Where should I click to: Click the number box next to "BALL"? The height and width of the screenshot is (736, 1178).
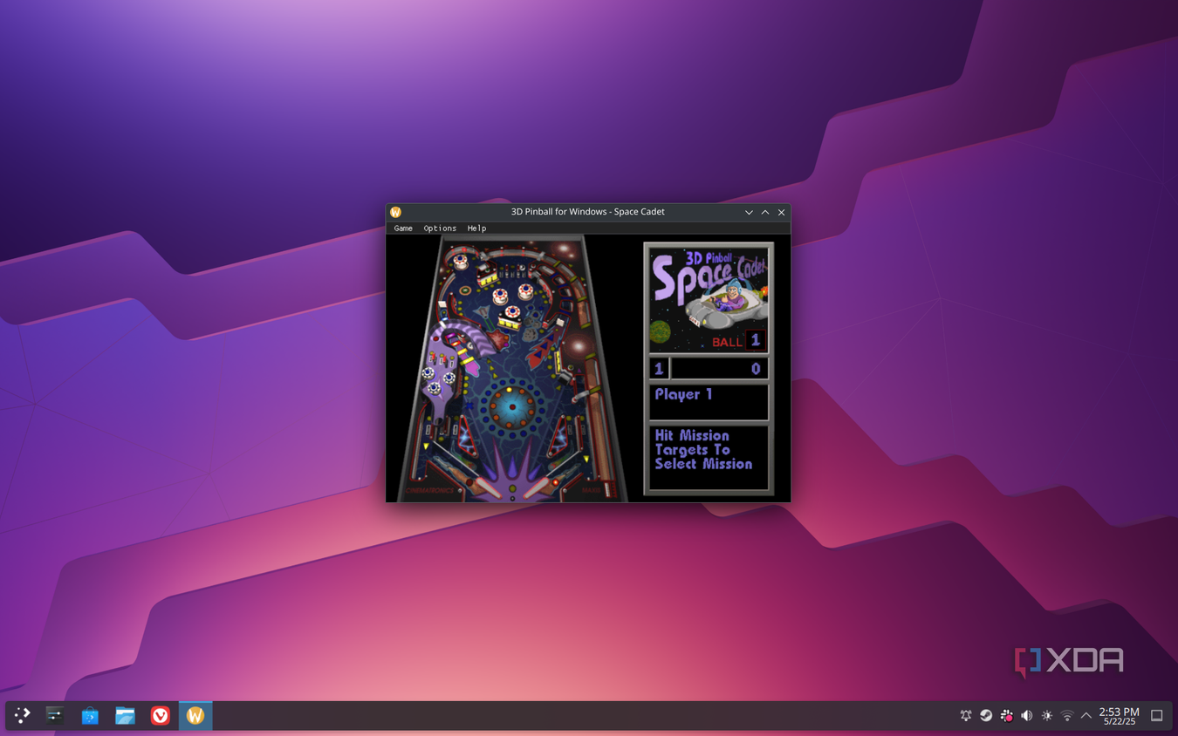[x=756, y=341]
